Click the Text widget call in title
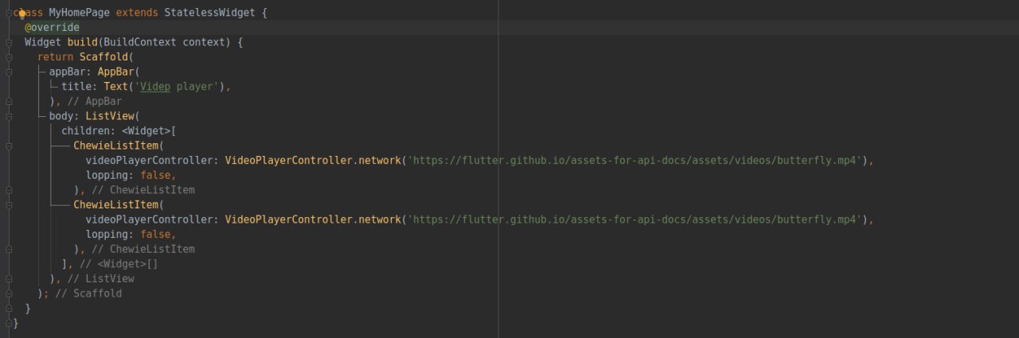The width and height of the screenshot is (1019, 338). click(x=116, y=87)
